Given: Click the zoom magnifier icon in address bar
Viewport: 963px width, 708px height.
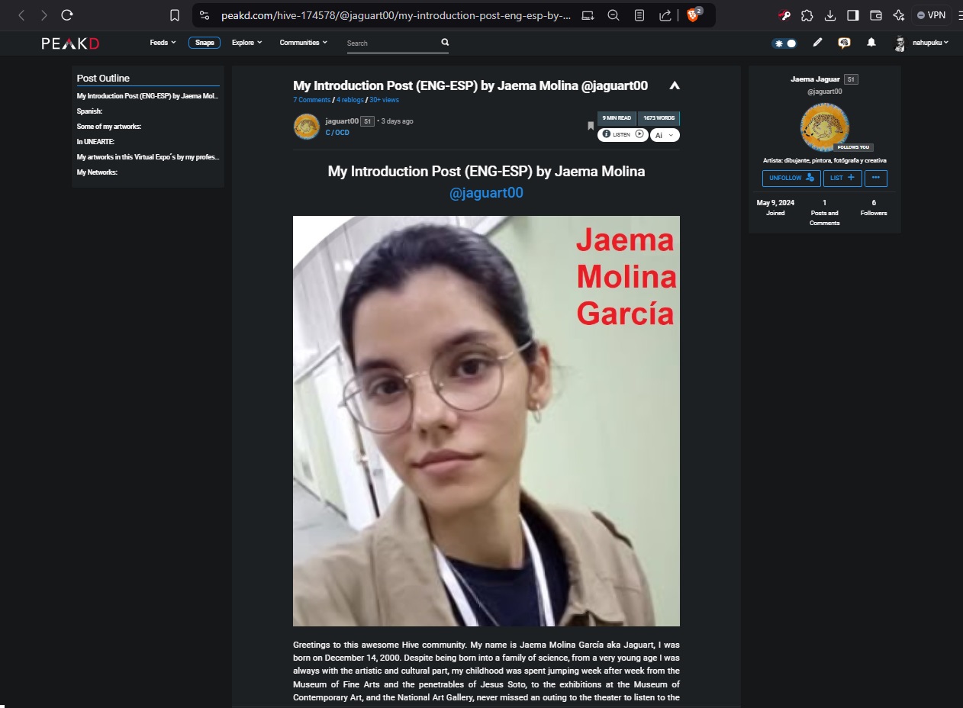Looking at the screenshot, I should 614,15.
